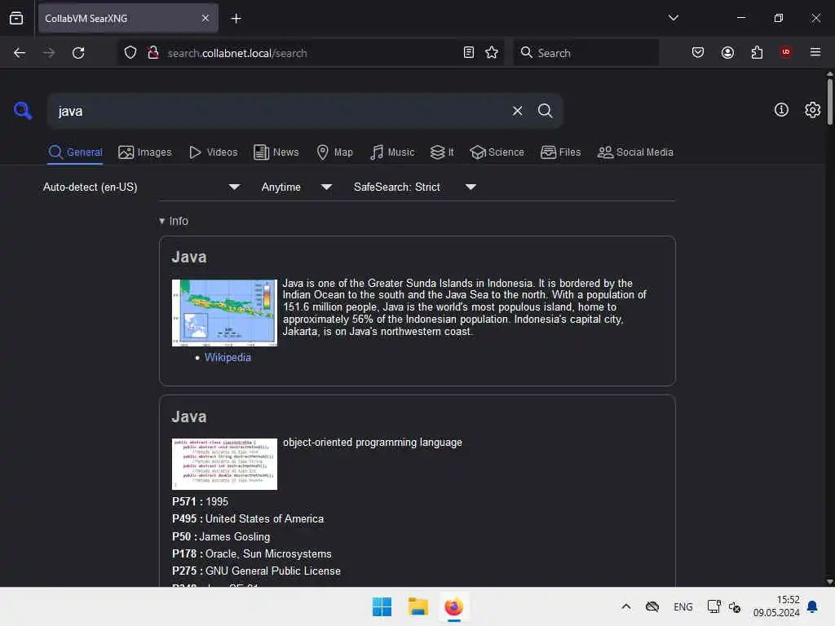Click the Firefox taskbar icon

tap(453, 606)
